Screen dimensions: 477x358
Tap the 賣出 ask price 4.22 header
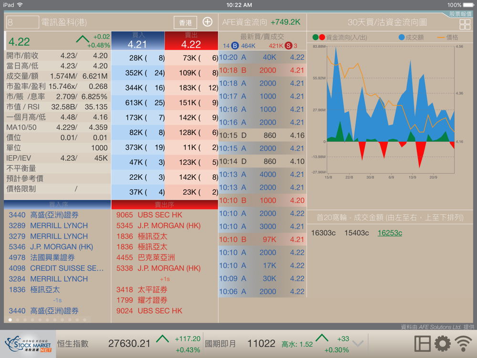(191, 41)
